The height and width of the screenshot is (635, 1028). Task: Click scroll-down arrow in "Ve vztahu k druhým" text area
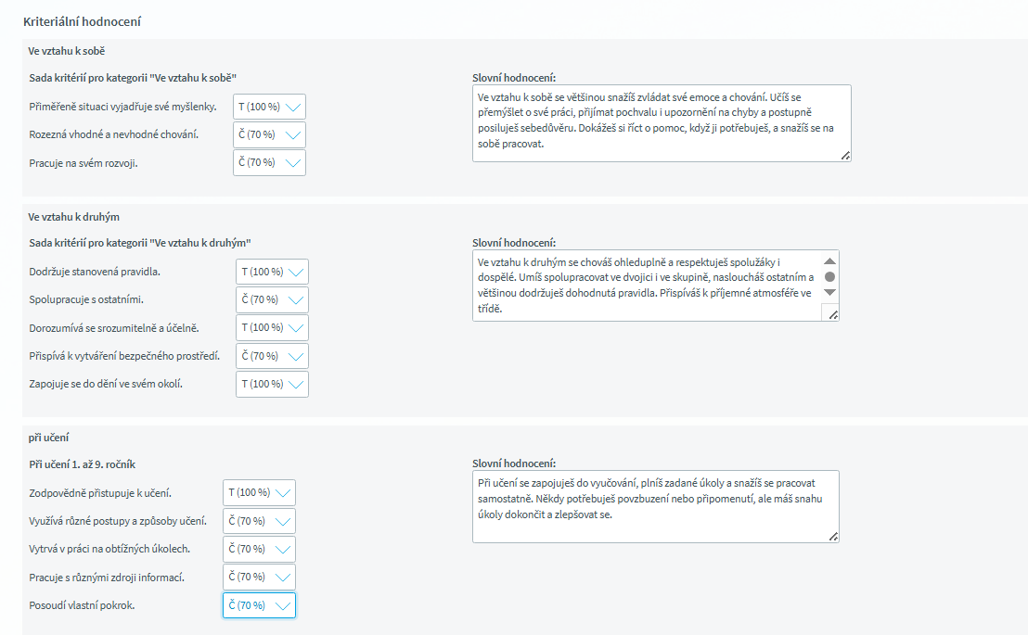pyautogui.click(x=829, y=292)
